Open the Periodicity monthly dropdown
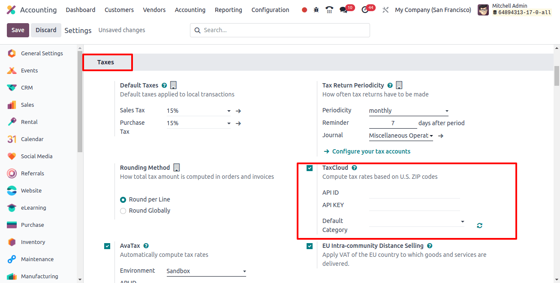This screenshot has height=283, width=560. [409, 111]
